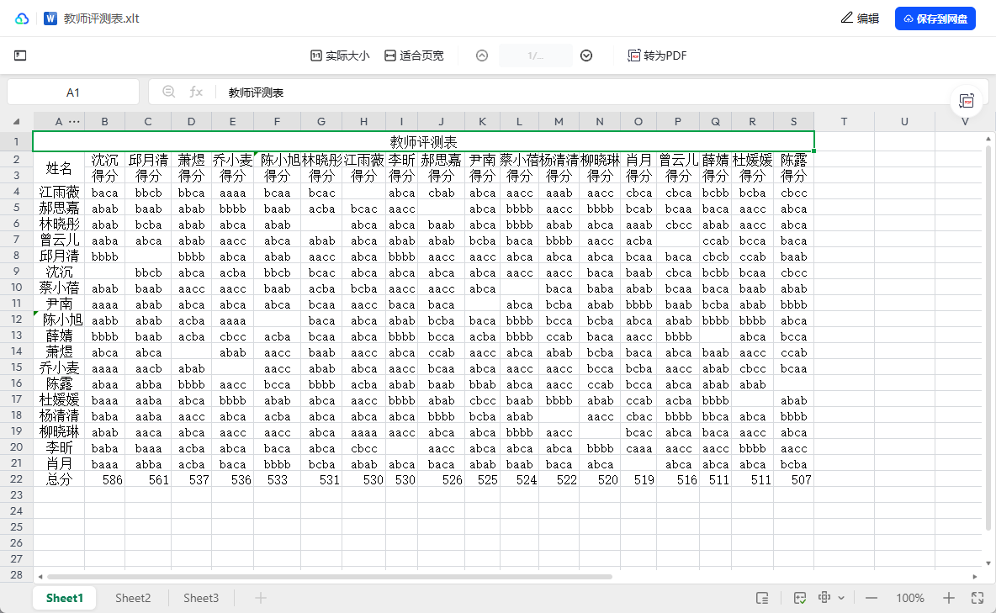Expand the view mode dropdown arrow in status bar

pyautogui.click(x=841, y=598)
